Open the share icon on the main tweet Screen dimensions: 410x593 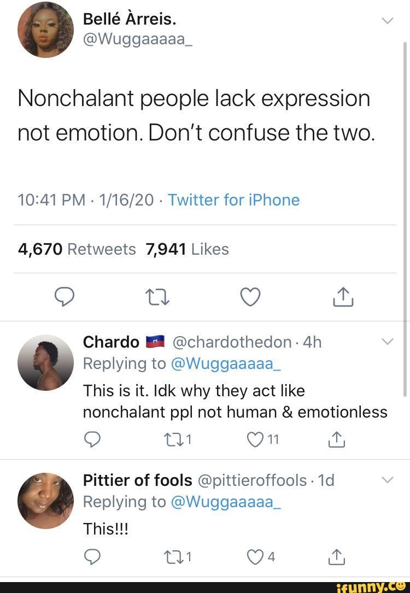pos(343,297)
